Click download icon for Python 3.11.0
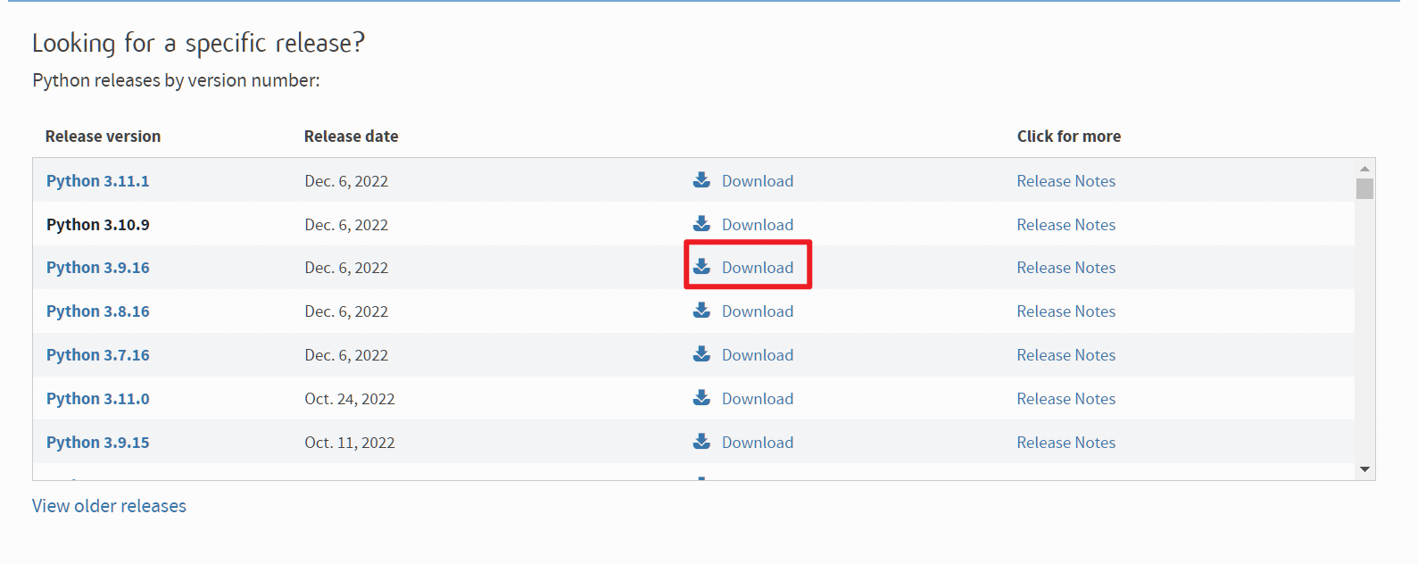The image size is (1418, 564). click(x=702, y=398)
